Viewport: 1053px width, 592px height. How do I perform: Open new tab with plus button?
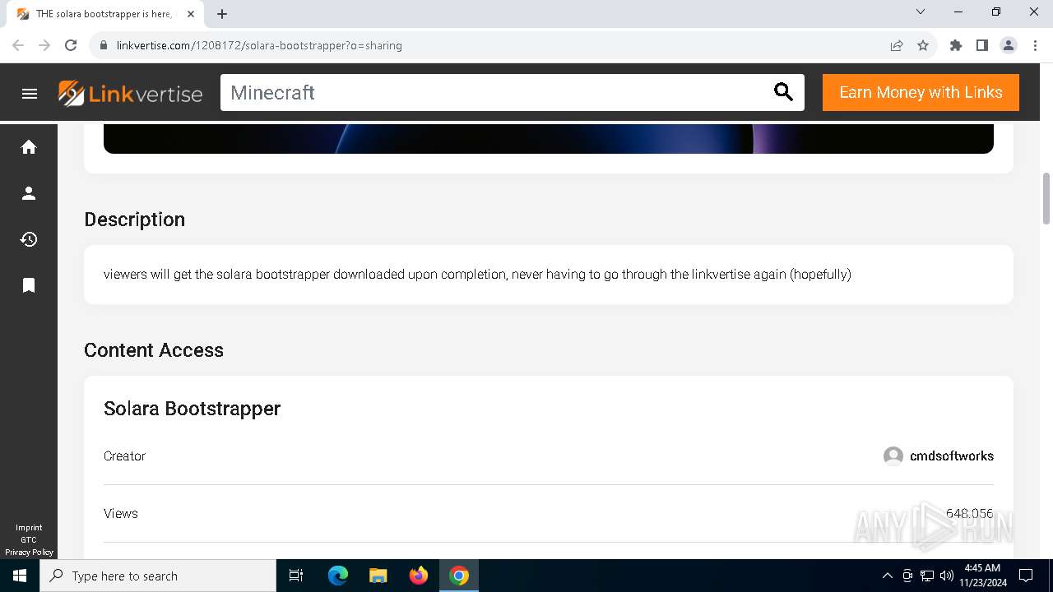click(x=222, y=14)
